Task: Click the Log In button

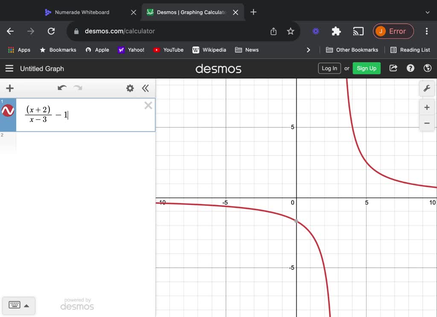Action: tap(329, 68)
